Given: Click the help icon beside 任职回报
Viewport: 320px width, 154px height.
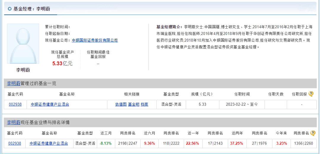Looking at the screenshot, I should 311,94.
